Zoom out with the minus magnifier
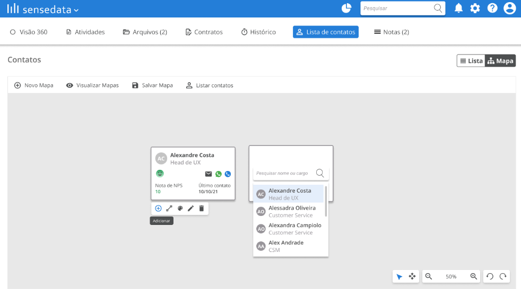521x289 pixels. [429, 276]
